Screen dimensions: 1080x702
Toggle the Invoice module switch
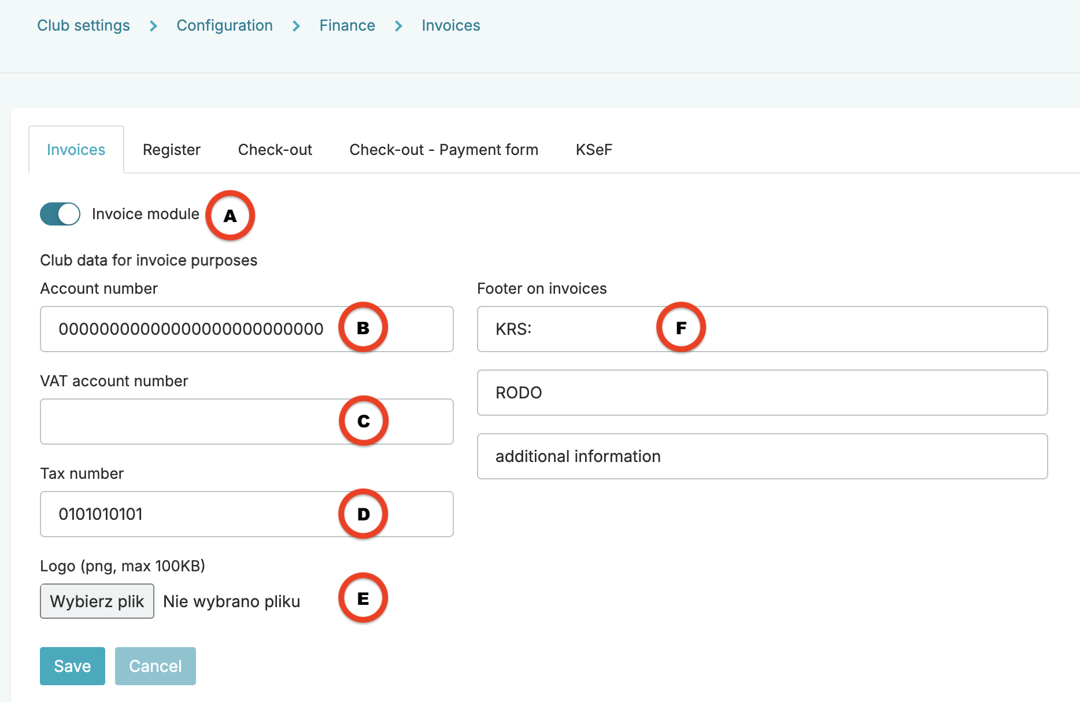pos(60,214)
